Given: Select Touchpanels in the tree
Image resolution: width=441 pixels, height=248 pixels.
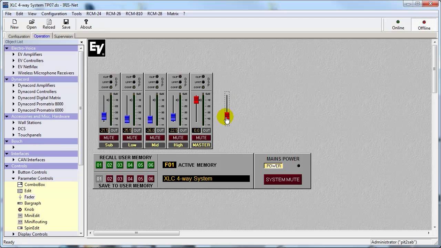Looking at the screenshot, I should 30,135.
